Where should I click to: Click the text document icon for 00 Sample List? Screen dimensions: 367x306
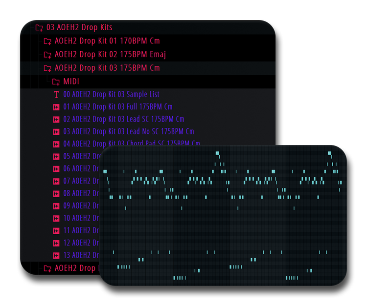(x=56, y=94)
